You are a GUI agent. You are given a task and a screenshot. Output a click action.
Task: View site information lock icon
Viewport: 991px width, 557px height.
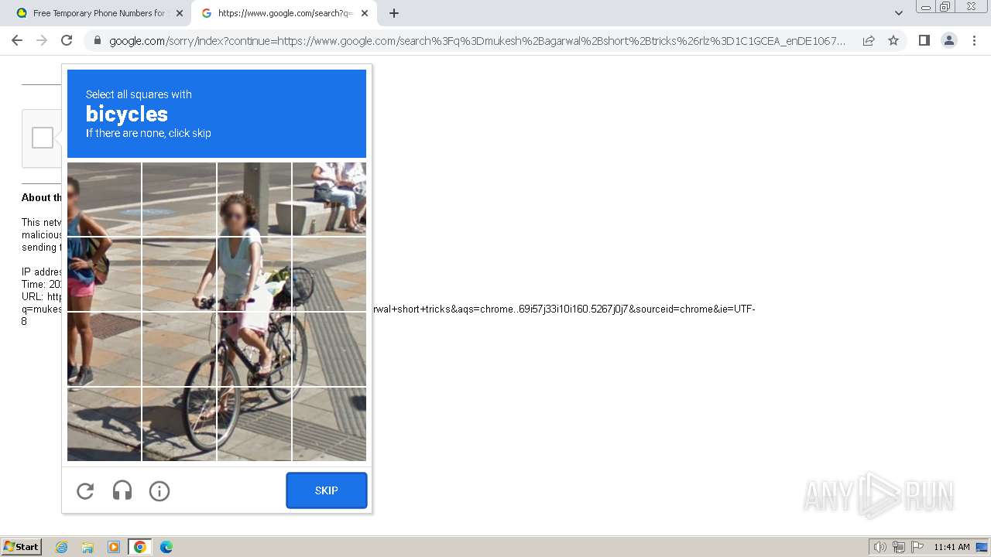97,41
